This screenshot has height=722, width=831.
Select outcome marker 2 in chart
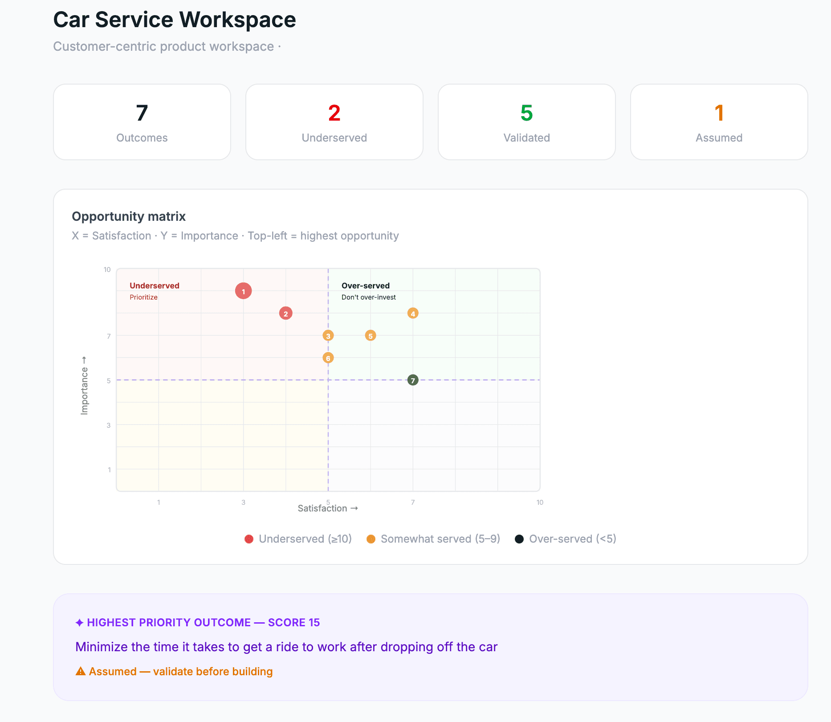click(286, 313)
